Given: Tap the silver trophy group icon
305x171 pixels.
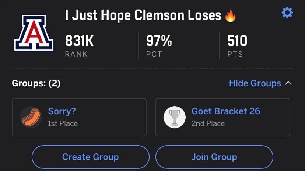Looking at the screenshot, I should 175,117.
